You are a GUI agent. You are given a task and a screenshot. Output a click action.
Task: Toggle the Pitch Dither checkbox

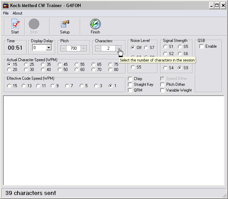(162, 84)
